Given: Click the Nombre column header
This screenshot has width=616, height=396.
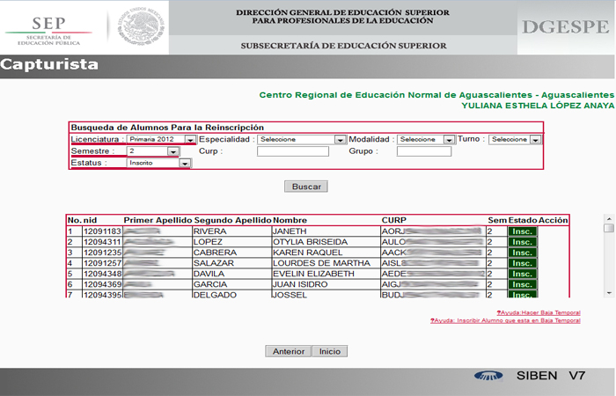Looking at the screenshot, I should (290, 220).
